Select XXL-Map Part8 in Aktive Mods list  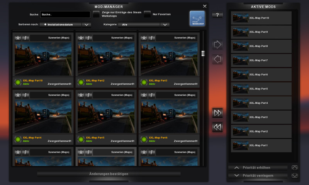point(261,46)
